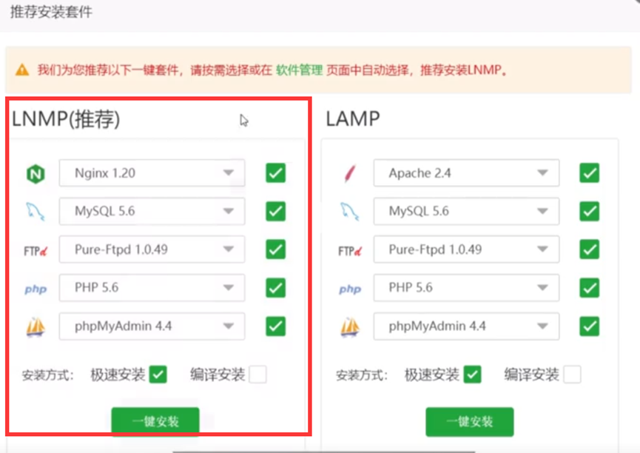
Task: Open the 软件管理 link in notice
Action: [x=299, y=70]
